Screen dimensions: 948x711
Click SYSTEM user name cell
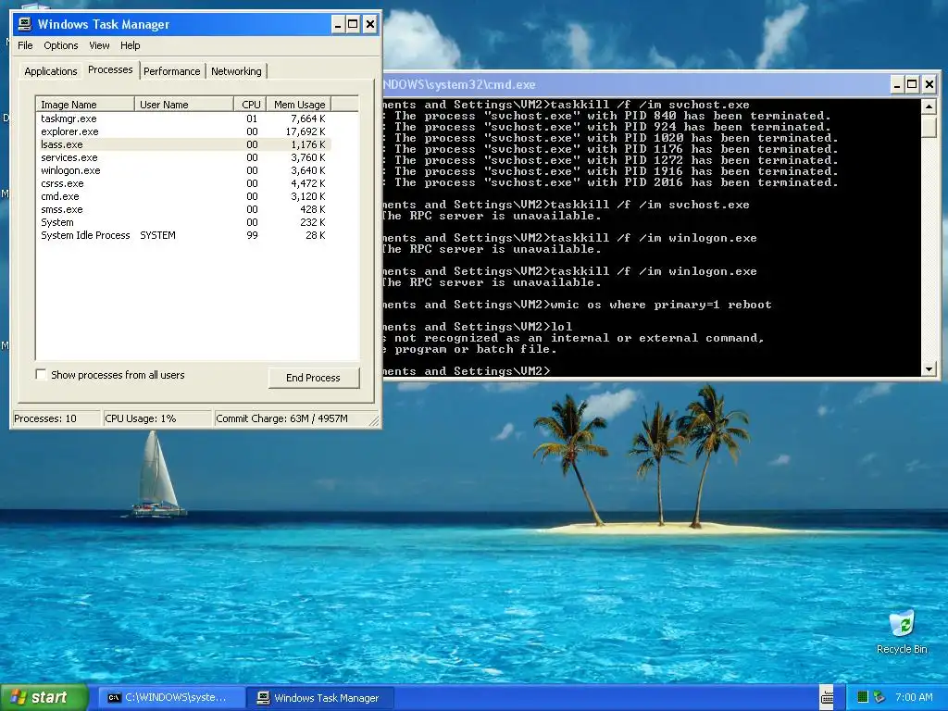tap(157, 235)
